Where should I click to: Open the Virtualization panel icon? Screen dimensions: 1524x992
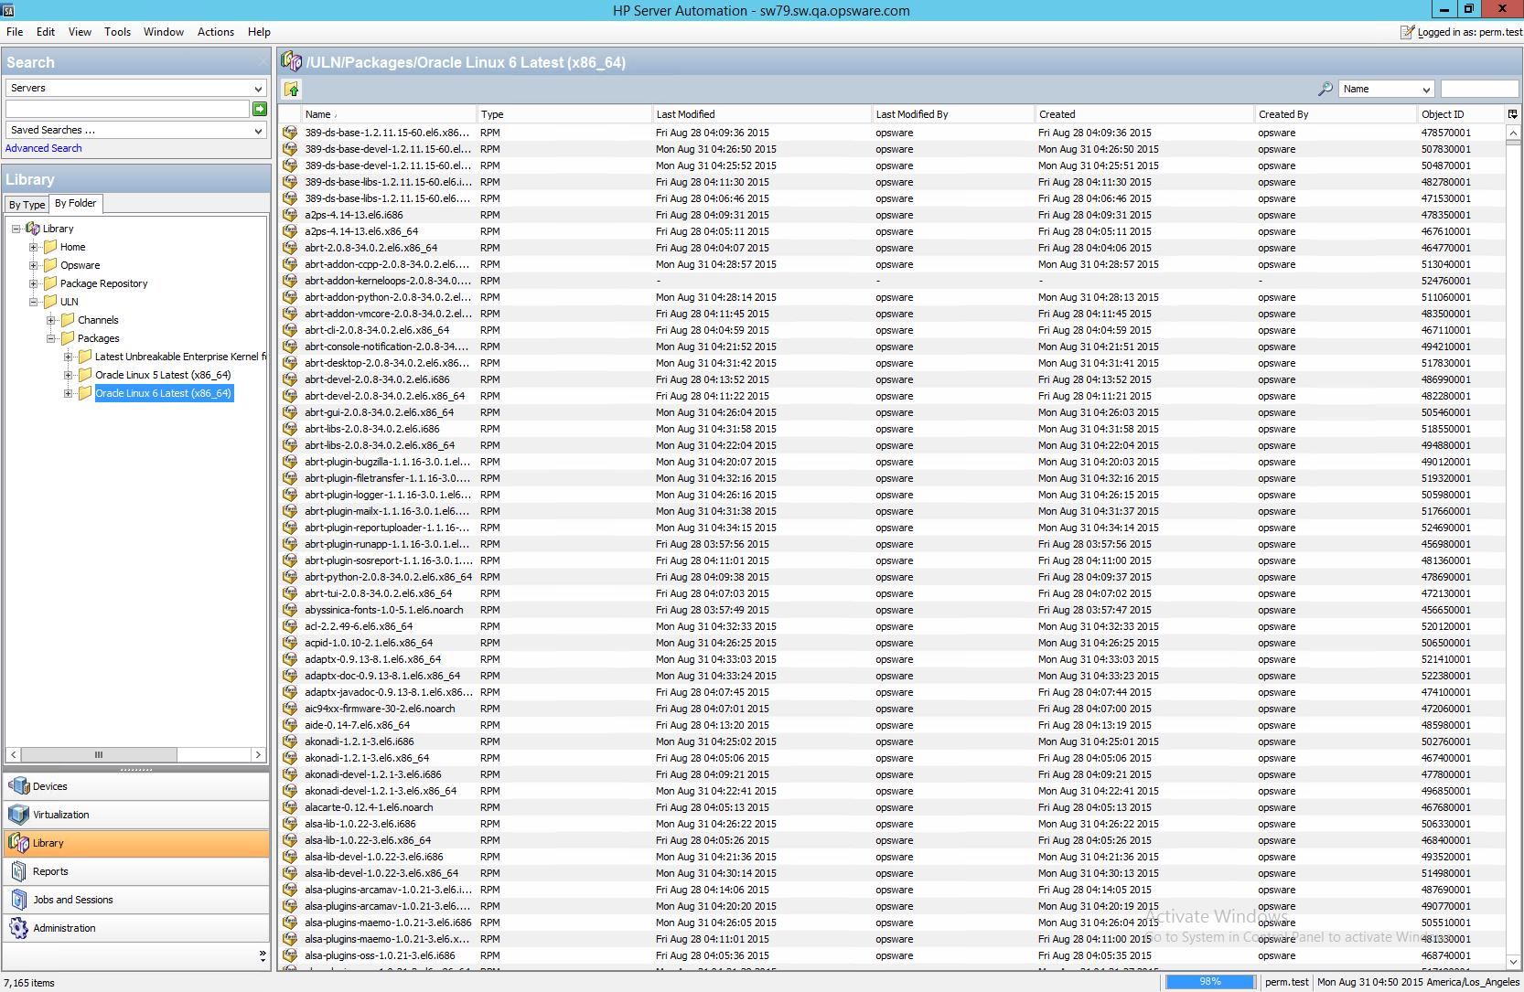[18, 815]
